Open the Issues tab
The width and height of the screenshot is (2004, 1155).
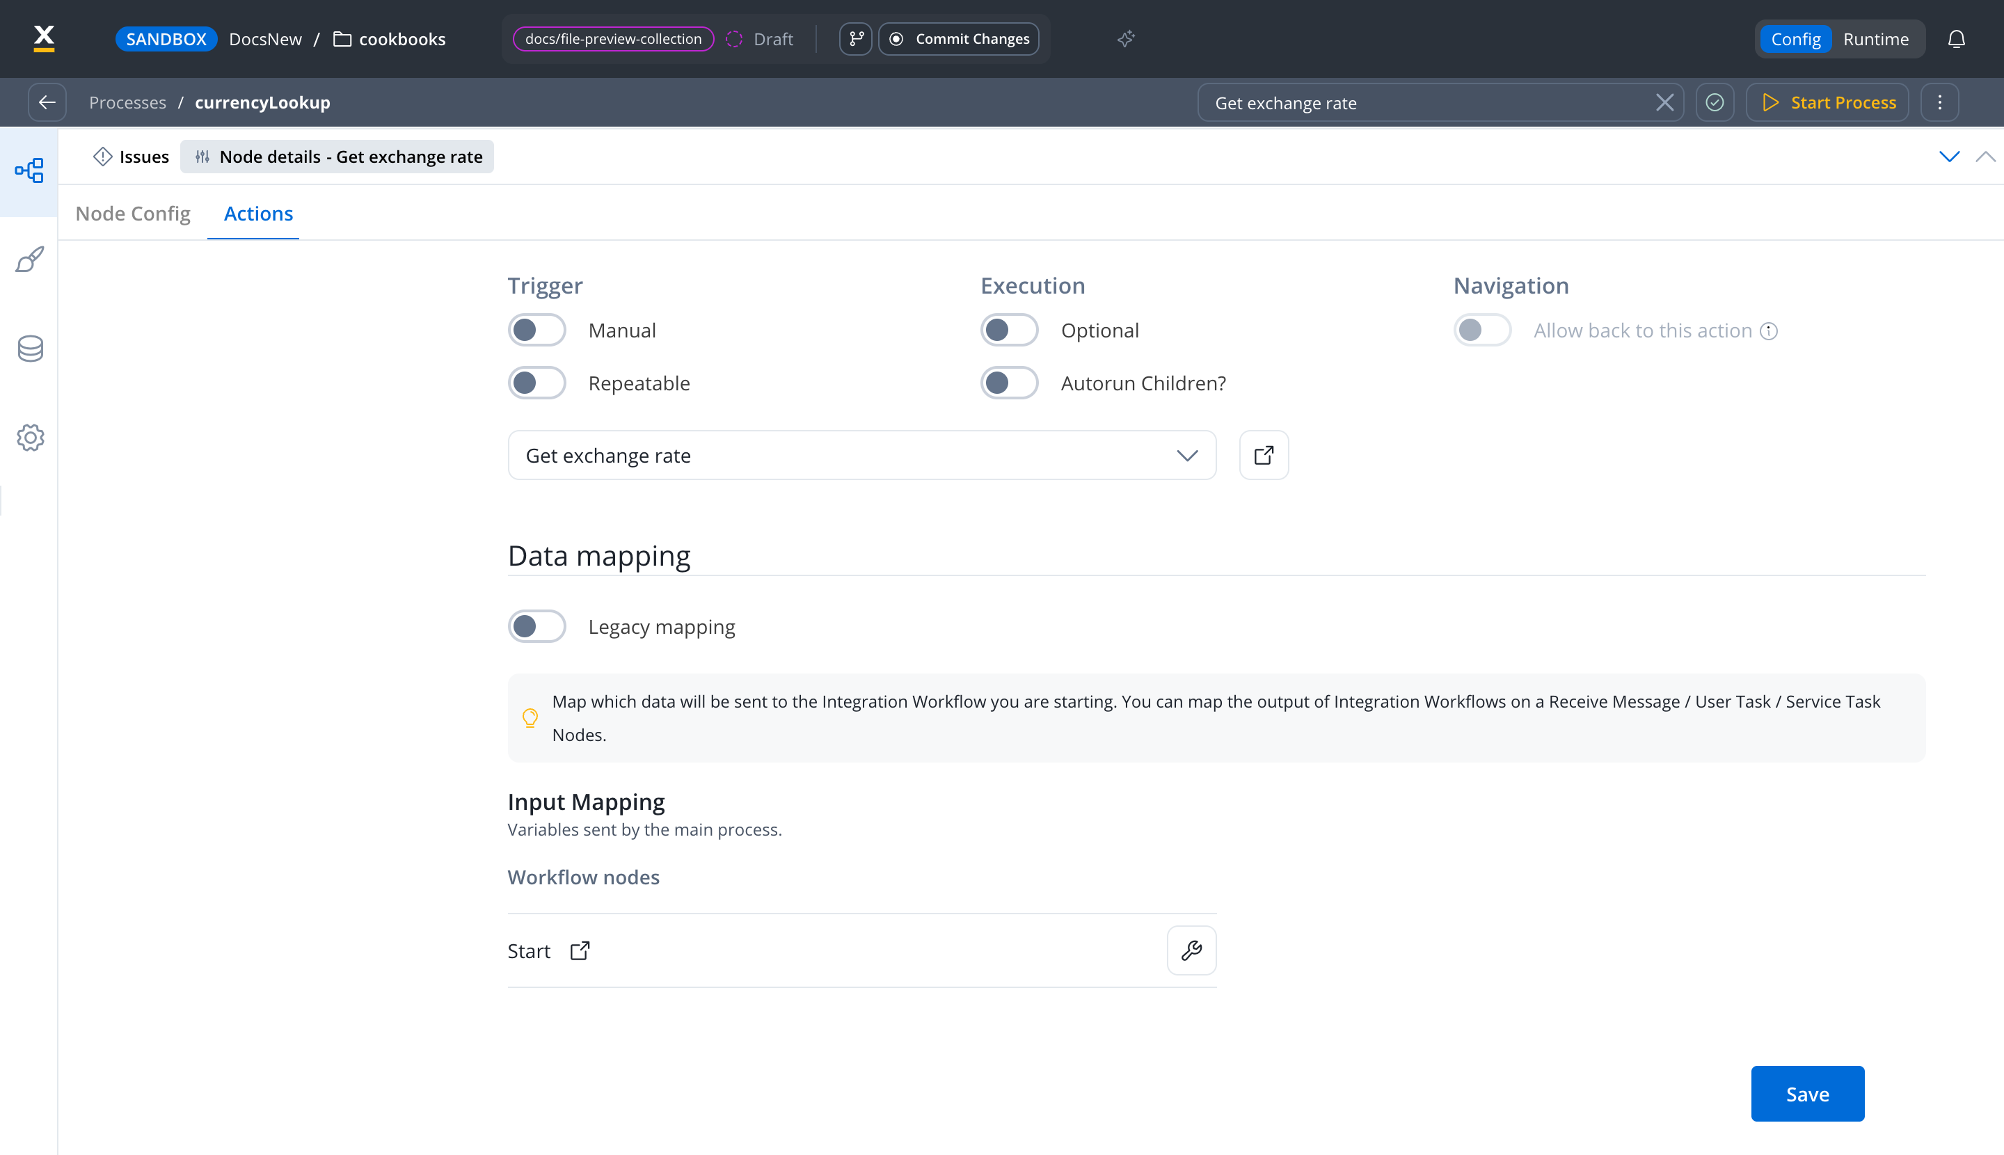click(131, 157)
